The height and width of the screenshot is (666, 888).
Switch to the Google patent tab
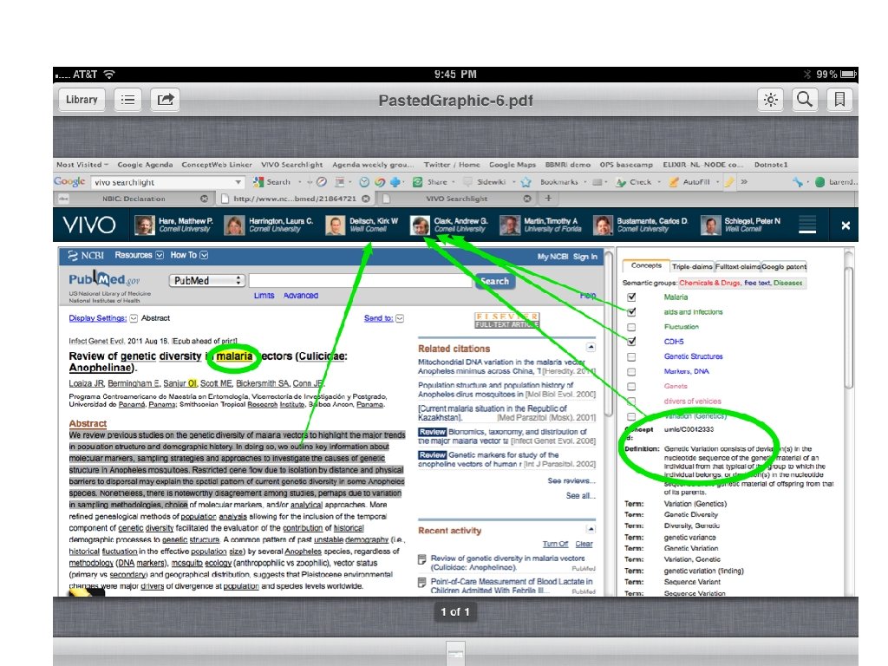tap(784, 266)
